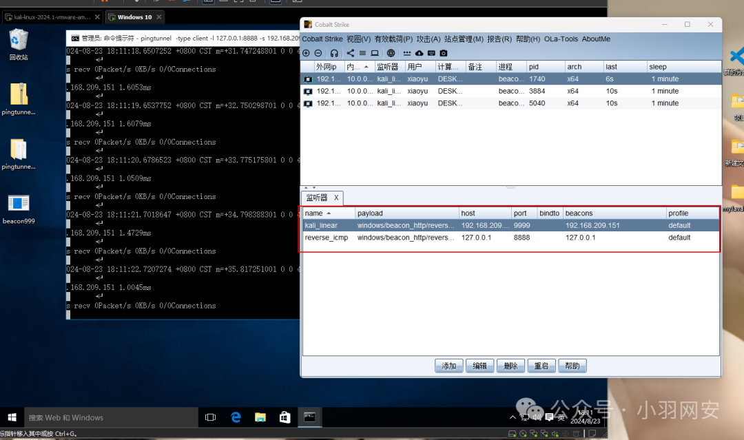The width and height of the screenshot is (744, 440).
Task: Switch to session table view with the list icon
Action: click(362, 53)
